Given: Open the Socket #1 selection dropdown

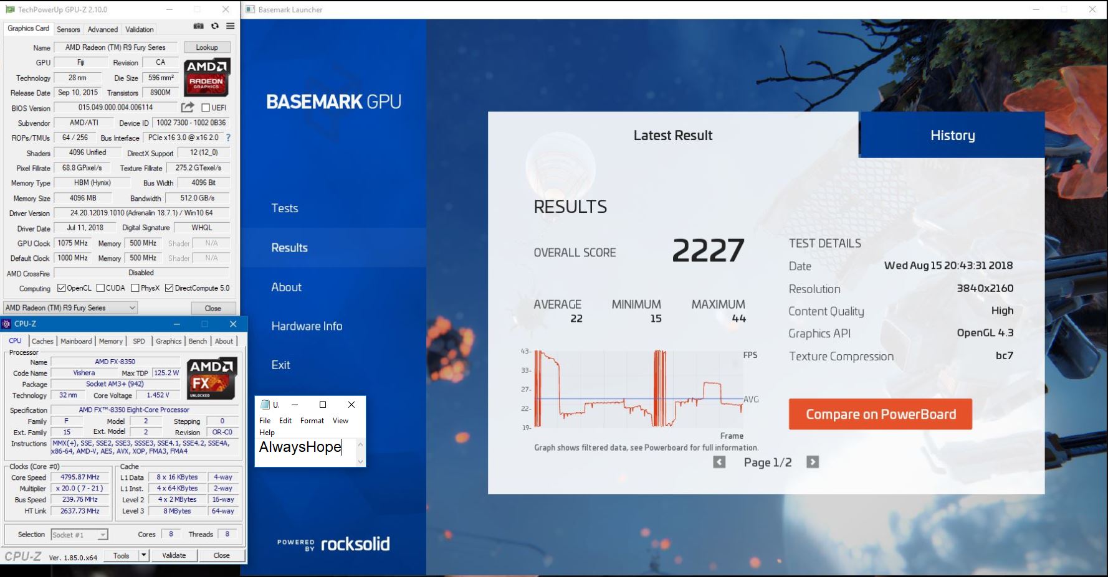Looking at the screenshot, I should pos(79,535).
